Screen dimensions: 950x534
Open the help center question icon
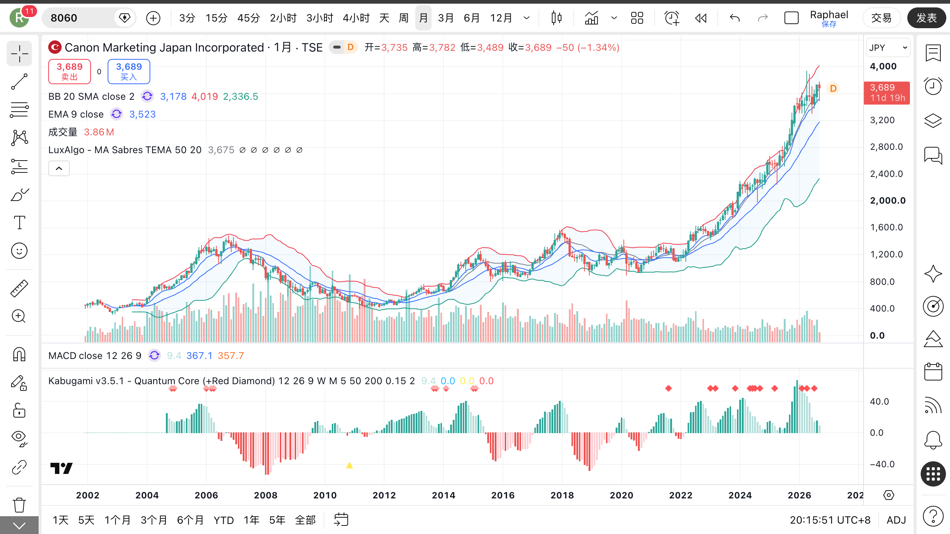tap(933, 516)
